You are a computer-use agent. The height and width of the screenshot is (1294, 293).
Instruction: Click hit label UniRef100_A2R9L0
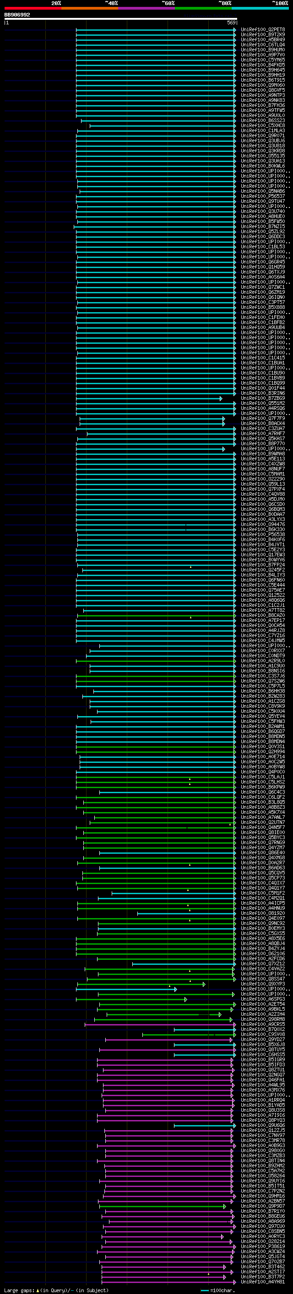[262, 661]
